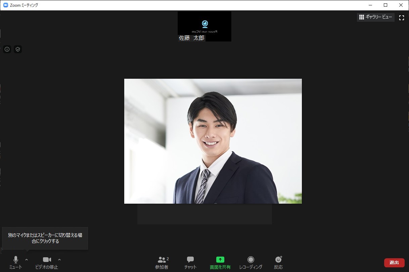Click the red Leave meeting button
Screen dimensions: 409x272
394,263
